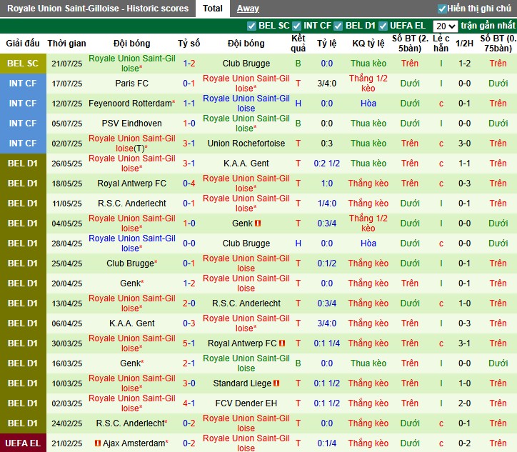Viewport: 517px width, 452px height.
Task: Open 5-1 score of 30/03/25 match
Action: click(x=189, y=343)
